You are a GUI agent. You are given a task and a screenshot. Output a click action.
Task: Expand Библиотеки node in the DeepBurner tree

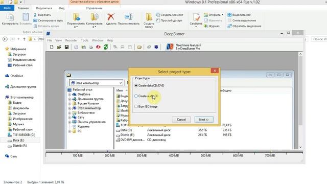pyautogui.click(x=69, y=113)
